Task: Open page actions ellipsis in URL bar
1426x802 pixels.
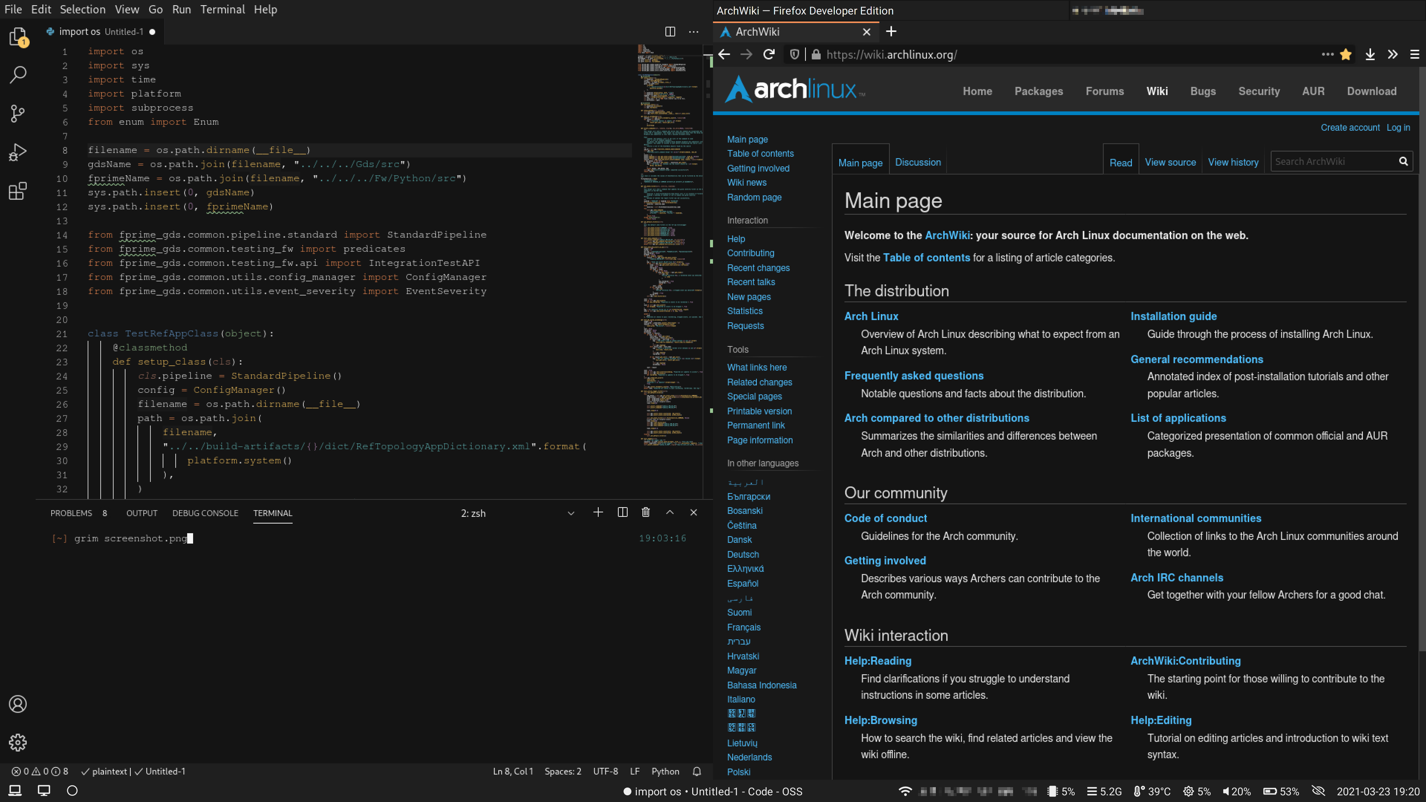Action: (x=1328, y=54)
